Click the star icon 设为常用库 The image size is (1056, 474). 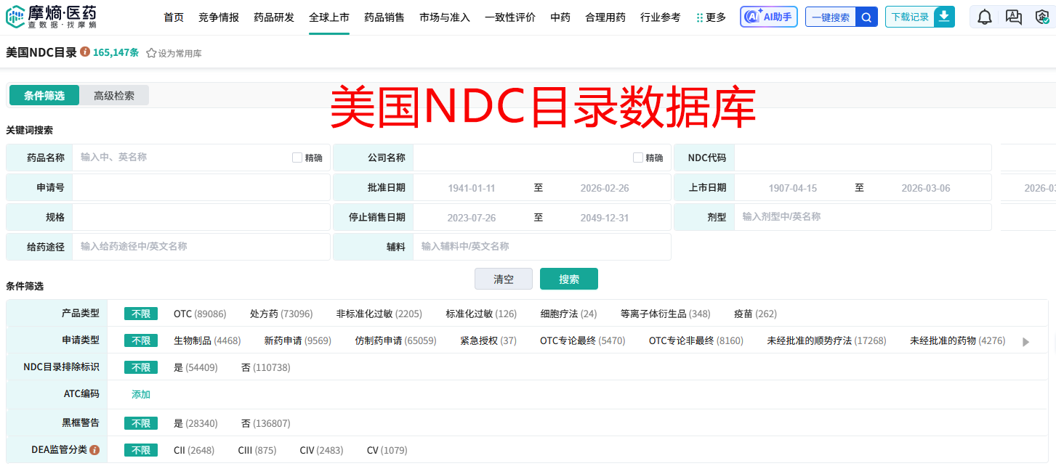pos(151,53)
